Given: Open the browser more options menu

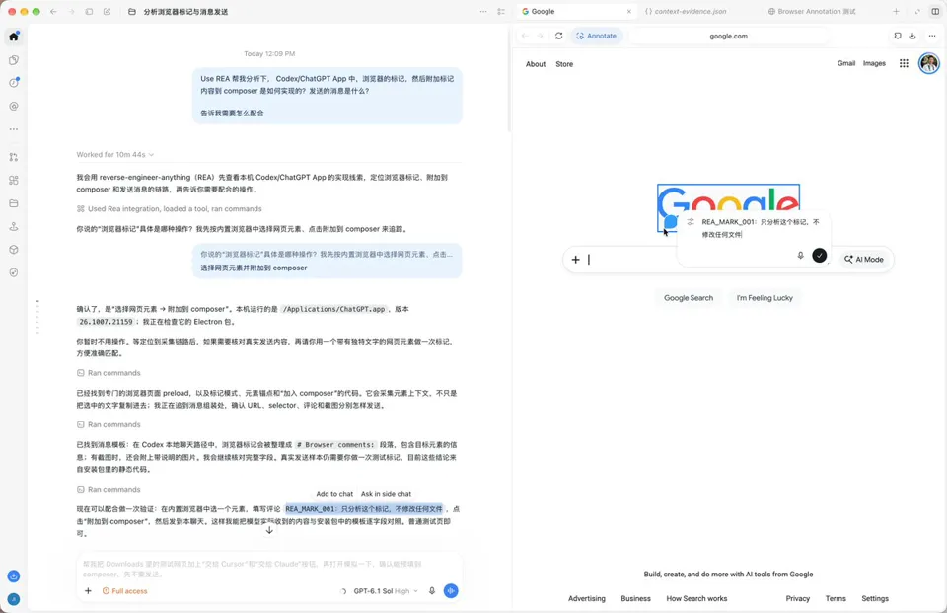Looking at the screenshot, I should [932, 36].
